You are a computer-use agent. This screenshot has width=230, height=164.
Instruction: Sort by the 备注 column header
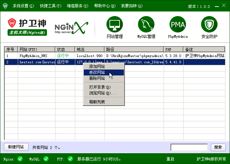pos(204,50)
